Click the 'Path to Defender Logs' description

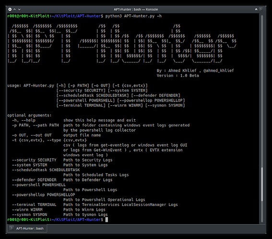pos(88,180)
